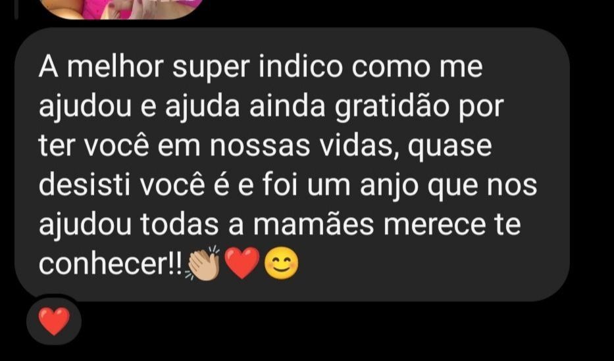Select the reaction pill attached to the bubble
Screen dimensions: 614x361
pos(54,320)
